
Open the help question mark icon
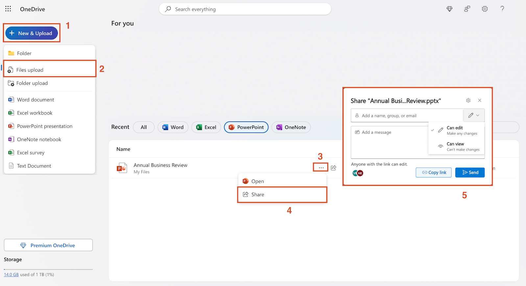[502, 9]
